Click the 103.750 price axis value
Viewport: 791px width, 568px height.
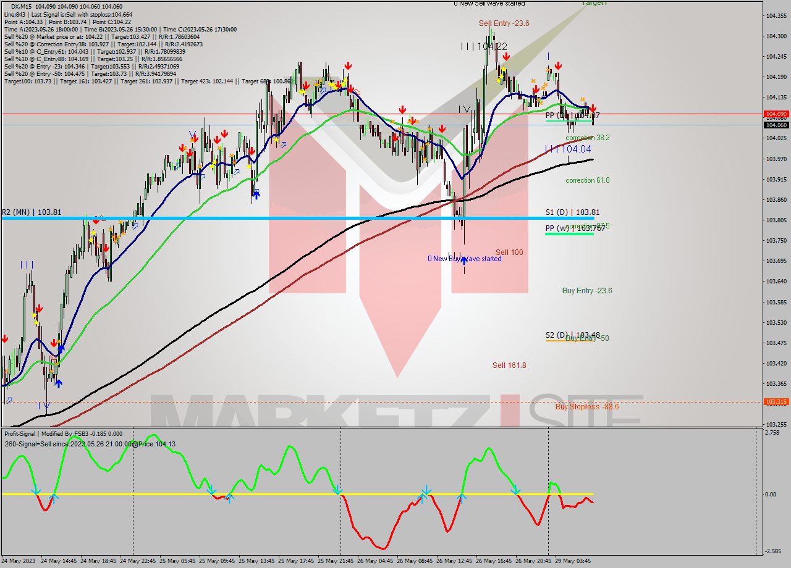tap(776, 241)
